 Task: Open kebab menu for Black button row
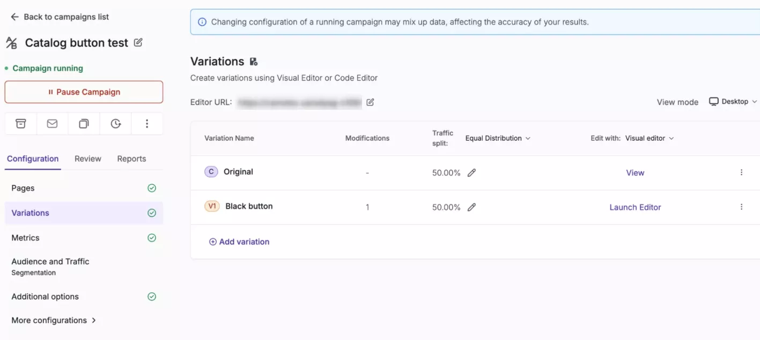point(741,207)
